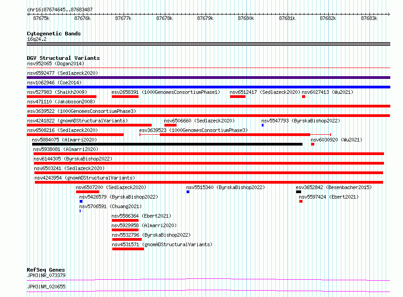Click the blue nsv1062946 Coe2014 bar

click(208, 87)
